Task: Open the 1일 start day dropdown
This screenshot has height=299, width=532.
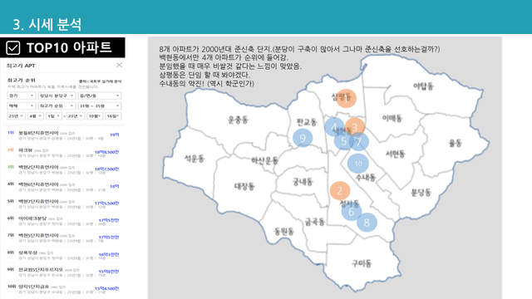Action: click(53, 116)
